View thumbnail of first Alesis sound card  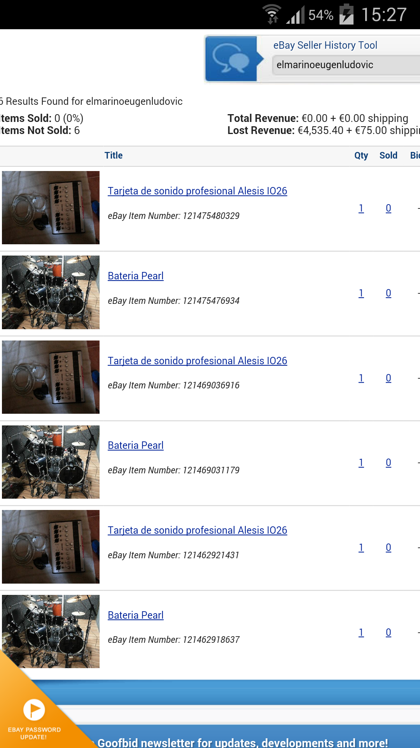51,208
